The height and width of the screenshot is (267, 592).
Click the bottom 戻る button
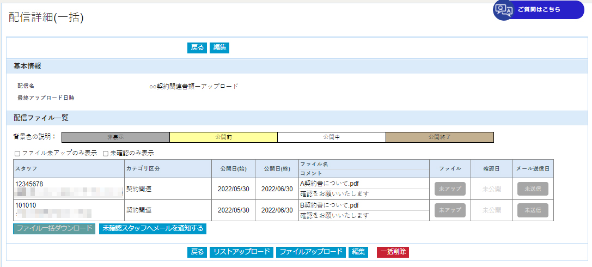coord(197,252)
